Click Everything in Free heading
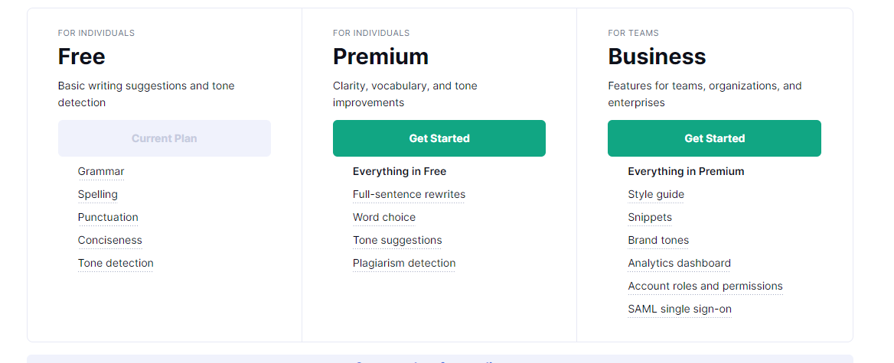The width and height of the screenshot is (894, 363). pyautogui.click(x=400, y=171)
